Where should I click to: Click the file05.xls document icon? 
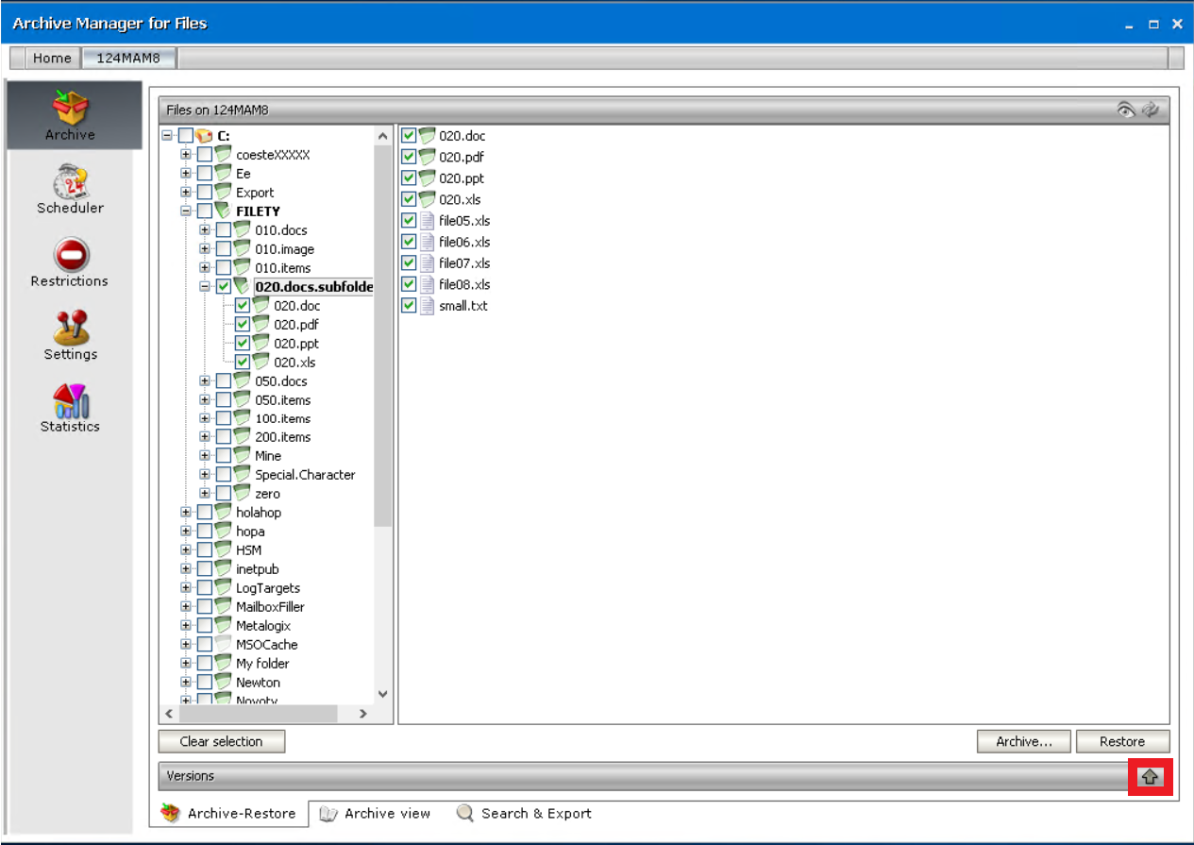(x=427, y=221)
